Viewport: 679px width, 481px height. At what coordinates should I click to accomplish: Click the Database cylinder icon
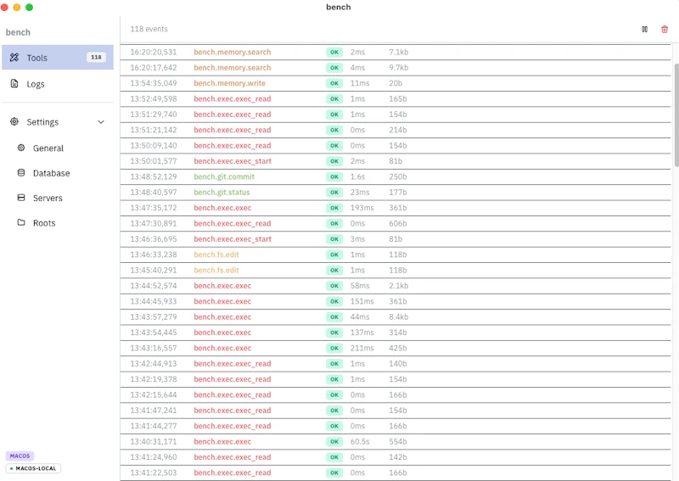(20, 173)
